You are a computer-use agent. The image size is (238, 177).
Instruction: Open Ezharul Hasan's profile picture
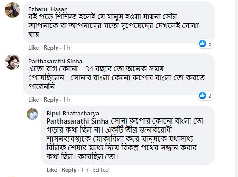click(12, 10)
